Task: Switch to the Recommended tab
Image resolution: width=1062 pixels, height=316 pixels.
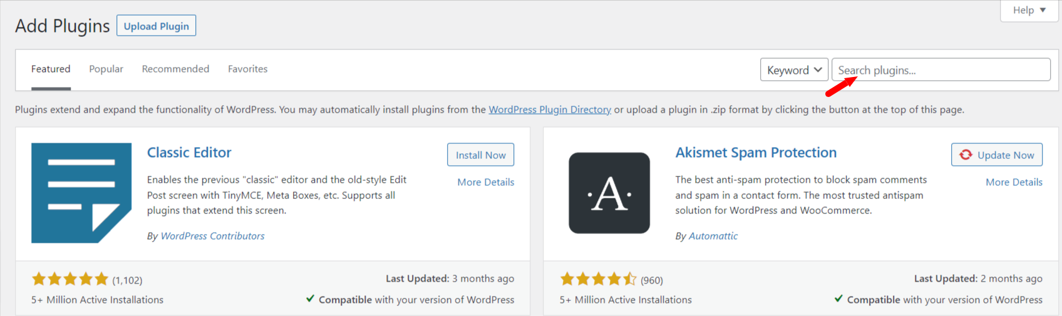Action: coord(175,69)
